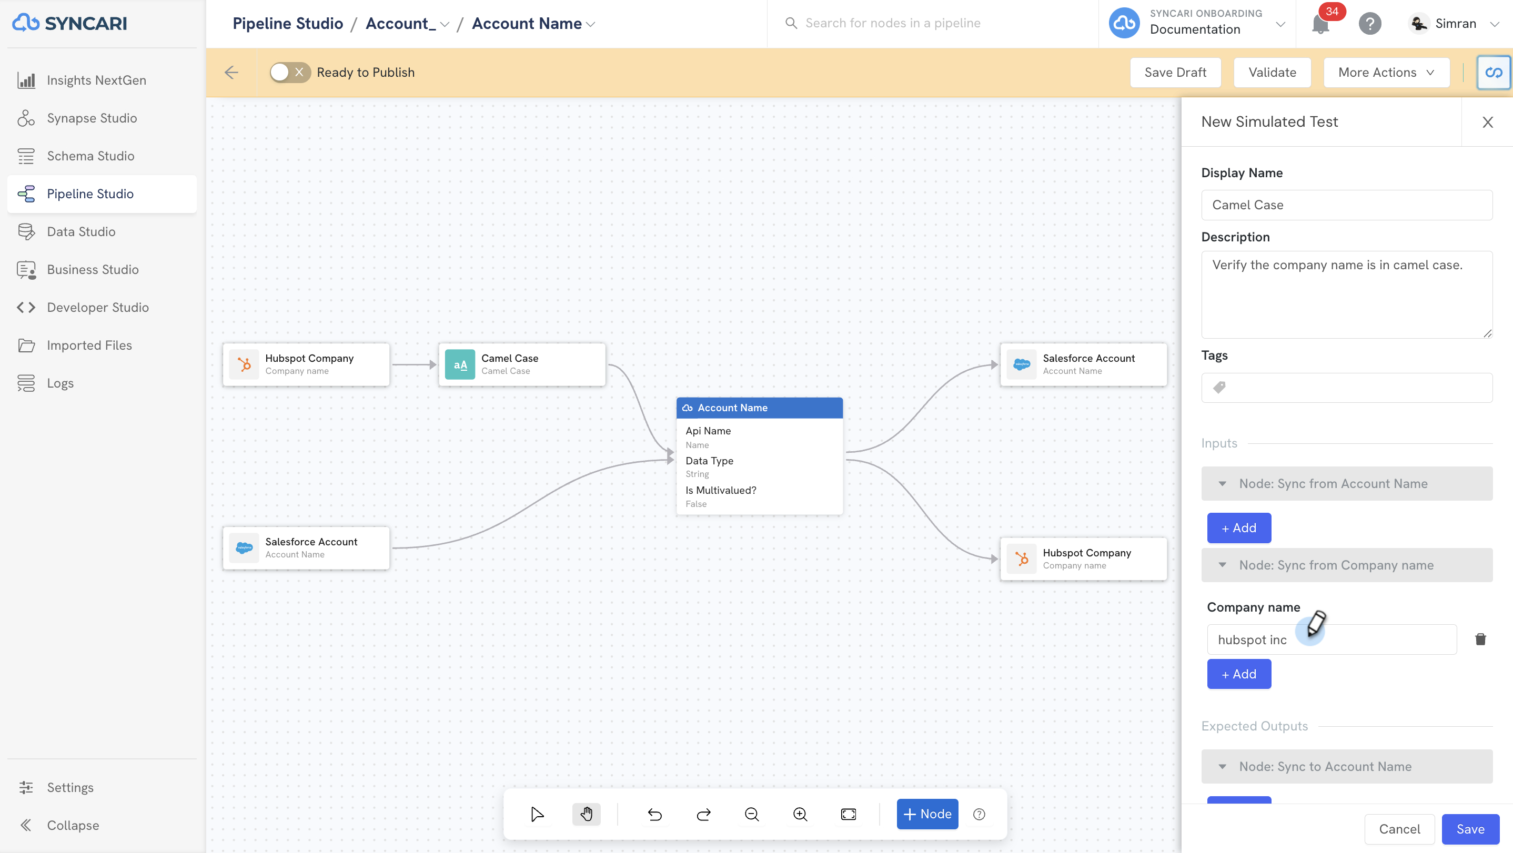The image size is (1513, 853).
Task: Click the Api Name field row
Action: 760,438
